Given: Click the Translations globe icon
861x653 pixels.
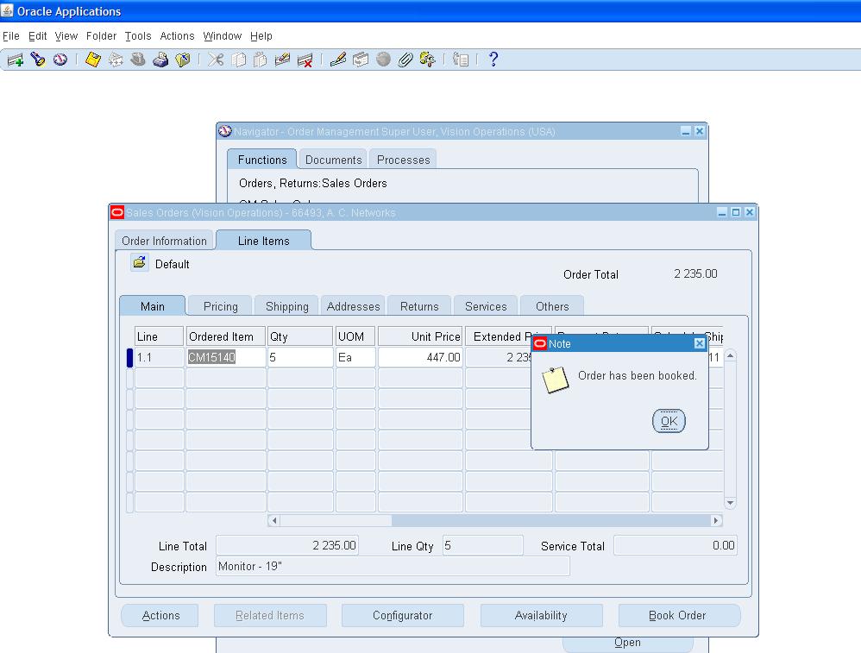Looking at the screenshot, I should coord(383,60).
